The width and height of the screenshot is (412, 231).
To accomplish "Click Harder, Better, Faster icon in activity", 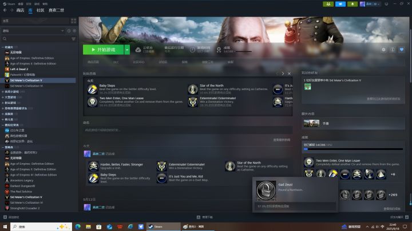I will pos(93,166).
